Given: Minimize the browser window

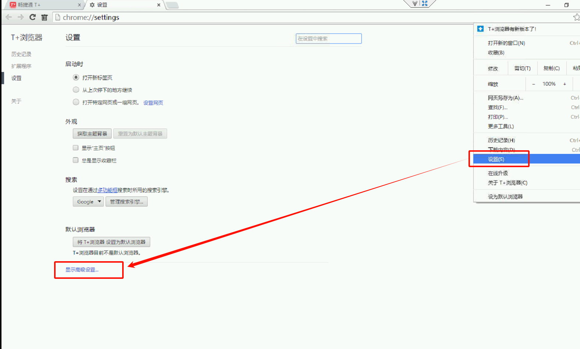Looking at the screenshot, I should (548, 5).
